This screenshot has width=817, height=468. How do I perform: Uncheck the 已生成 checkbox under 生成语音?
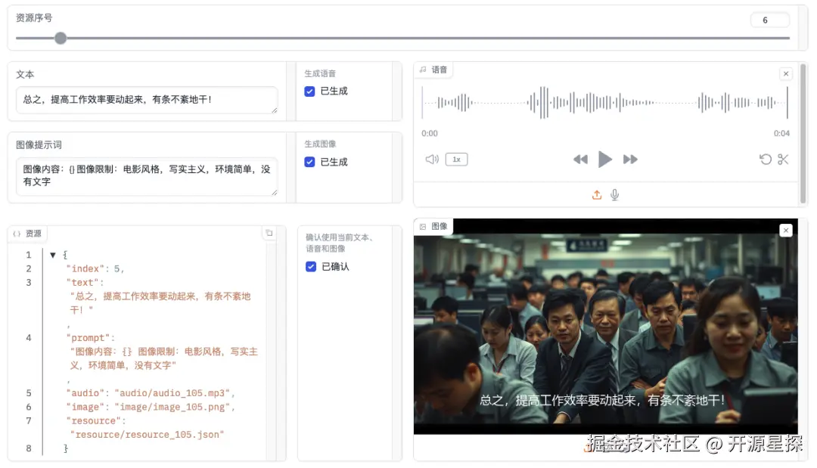(x=309, y=91)
